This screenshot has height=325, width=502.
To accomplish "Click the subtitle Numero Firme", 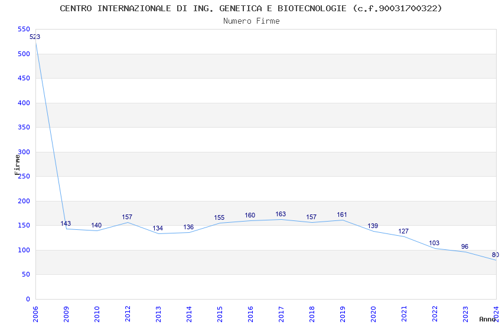I will click(252, 21).
